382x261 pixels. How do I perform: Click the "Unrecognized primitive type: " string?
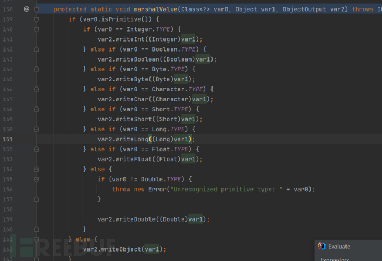tap(226, 190)
